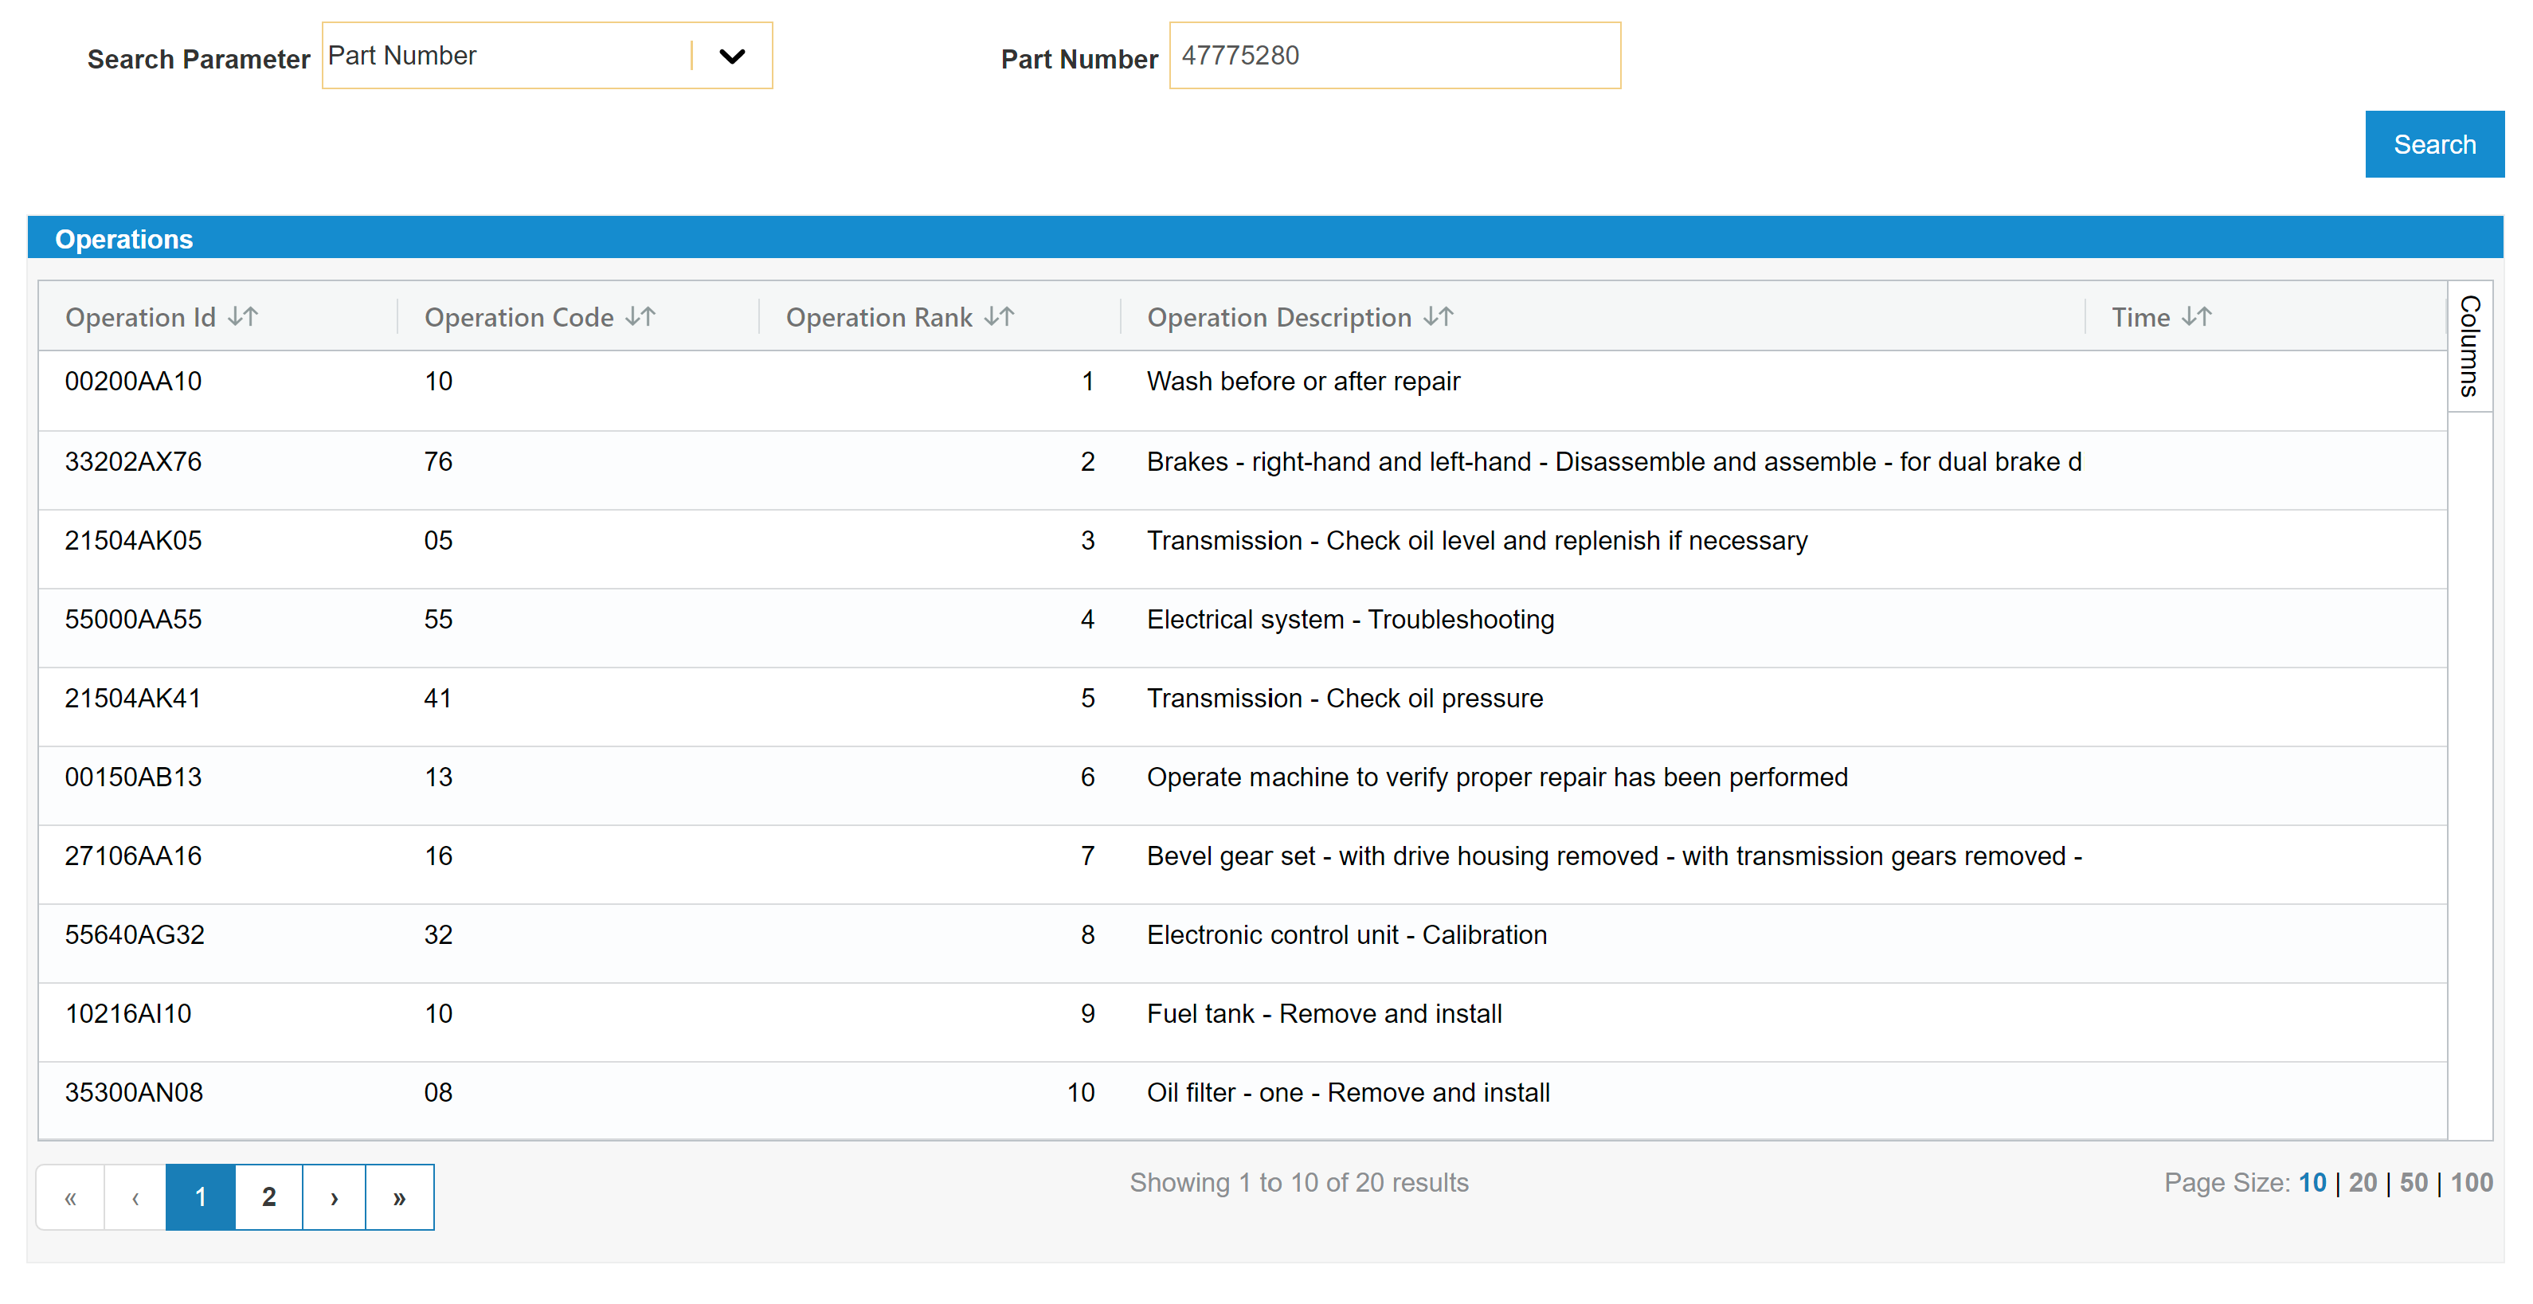Click the Time column sort icon
The width and height of the screenshot is (2533, 1304).
pyautogui.click(x=2196, y=317)
